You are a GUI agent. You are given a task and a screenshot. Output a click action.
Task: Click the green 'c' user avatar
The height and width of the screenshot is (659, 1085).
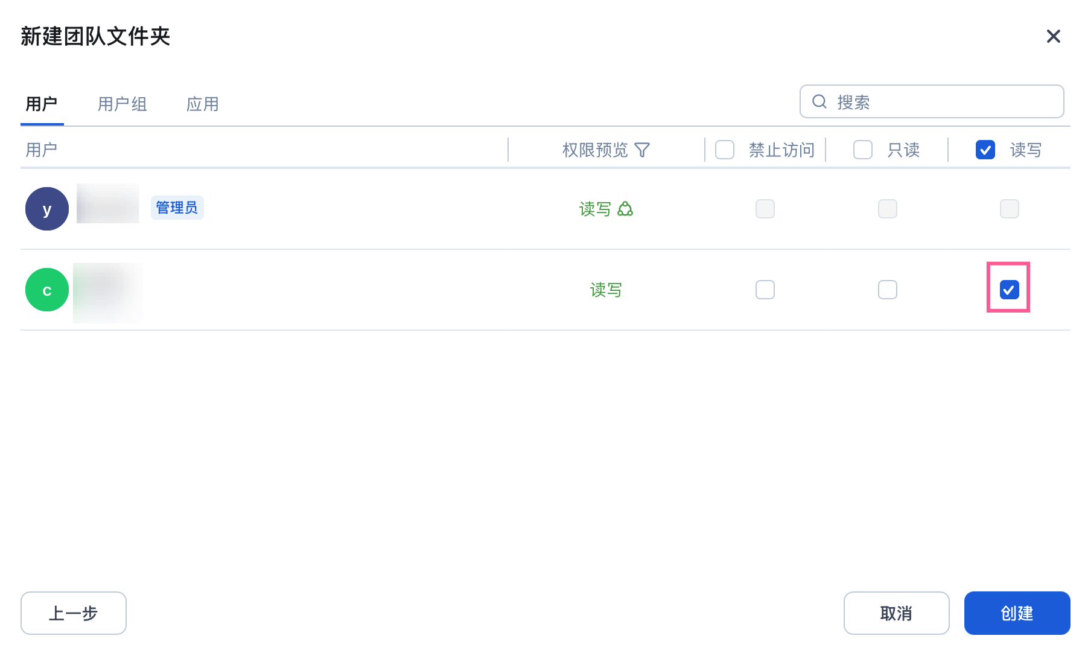point(47,290)
